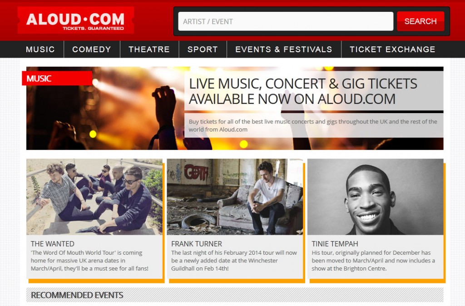Click the Frank Turner title link
The image size is (465, 306).
pyautogui.click(x=196, y=244)
